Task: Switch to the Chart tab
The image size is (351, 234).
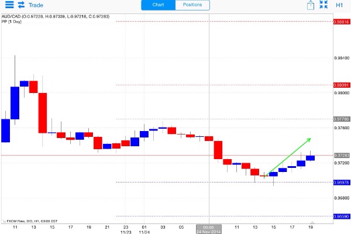Action: 158,5
